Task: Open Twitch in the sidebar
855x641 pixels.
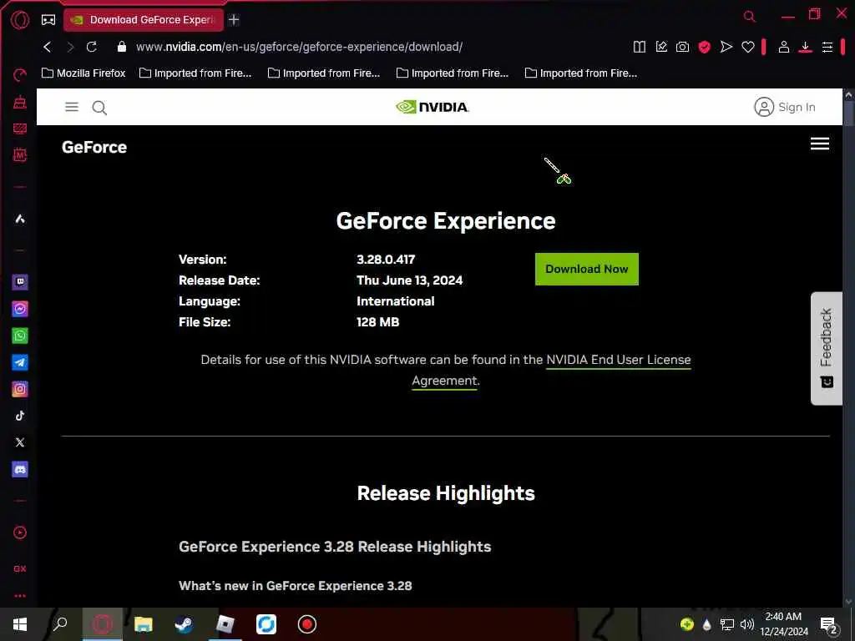Action: (x=20, y=282)
